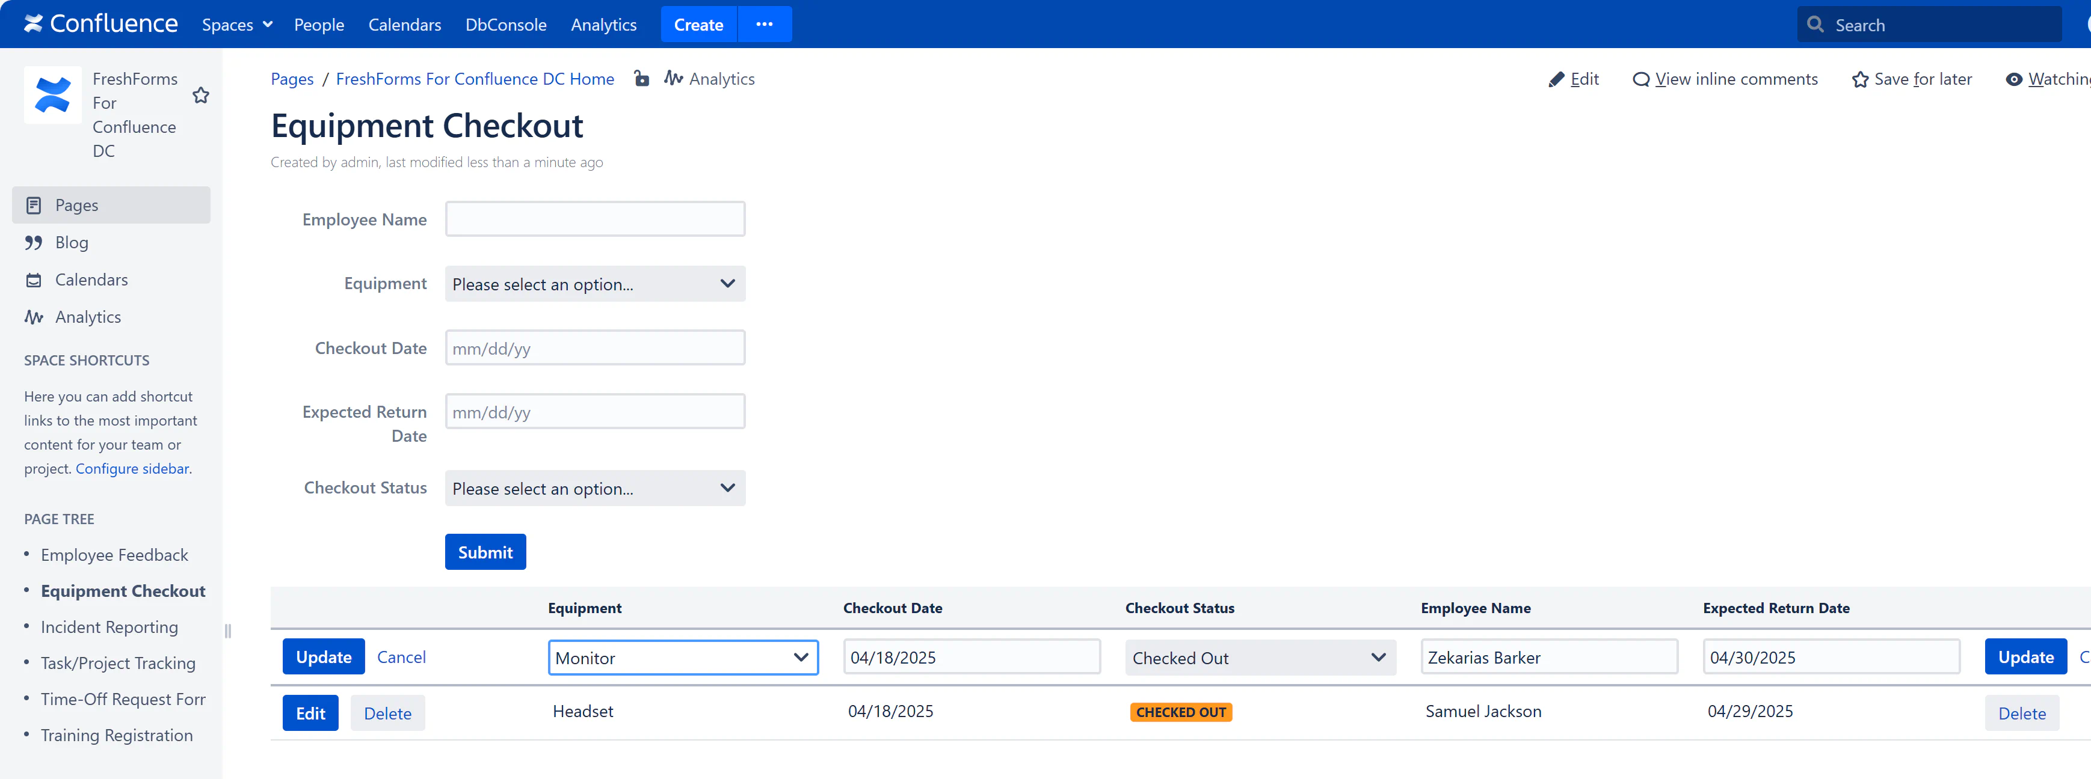Click the Configure sidebar link

click(x=132, y=468)
